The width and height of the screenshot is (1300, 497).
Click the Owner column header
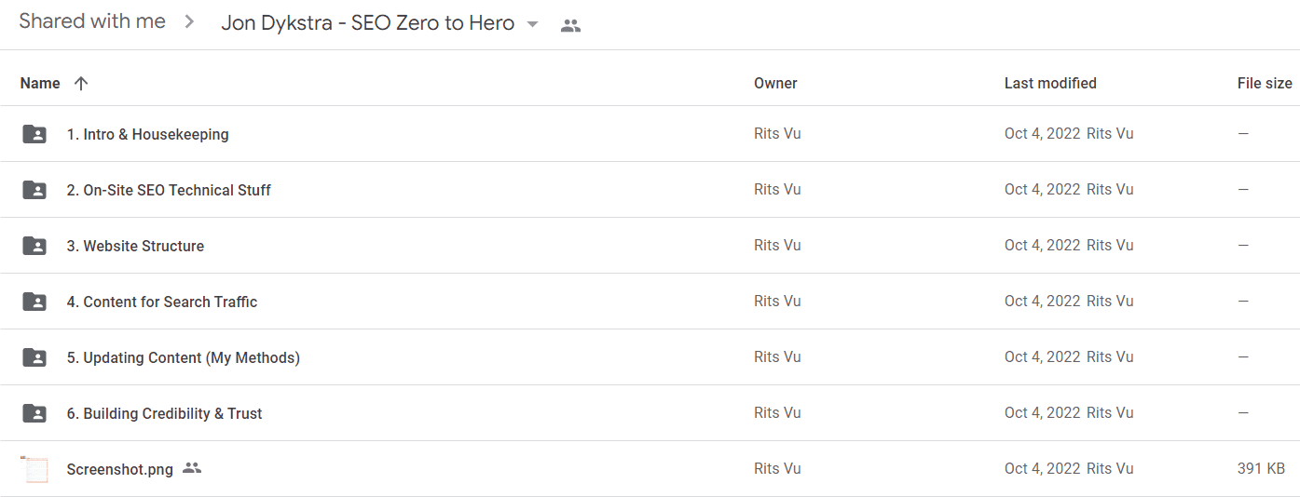click(x=775, y=83)
